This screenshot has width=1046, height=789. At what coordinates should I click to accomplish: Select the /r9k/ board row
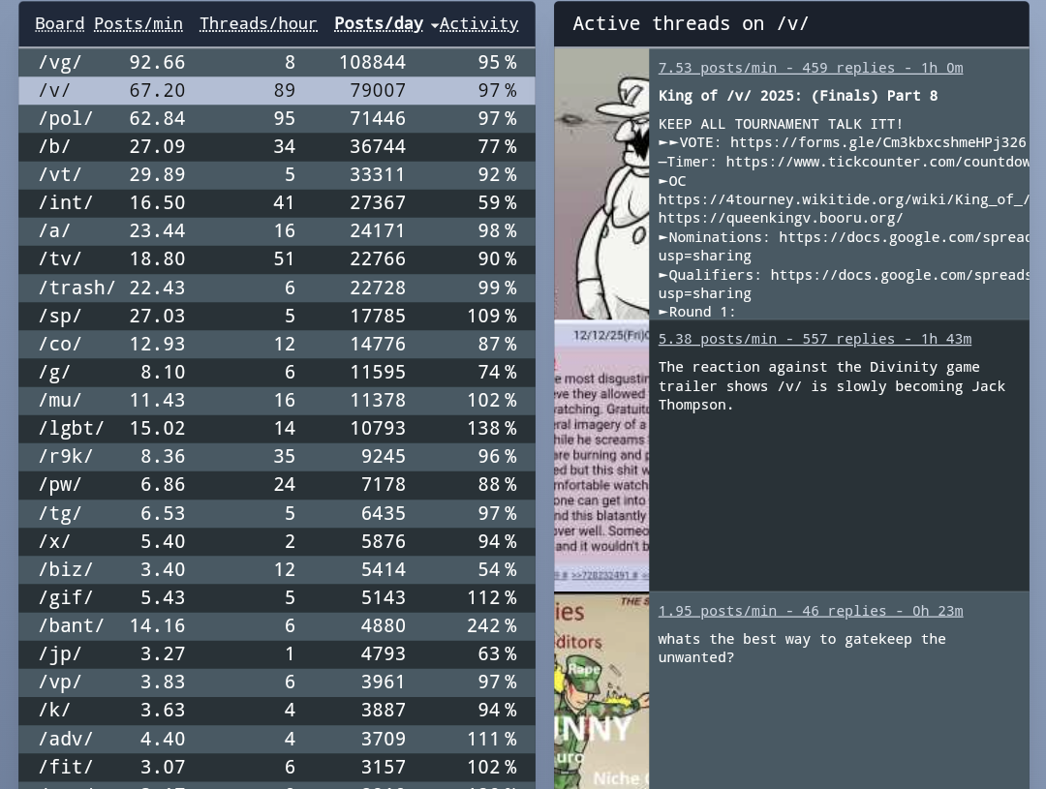click(277, 456)
